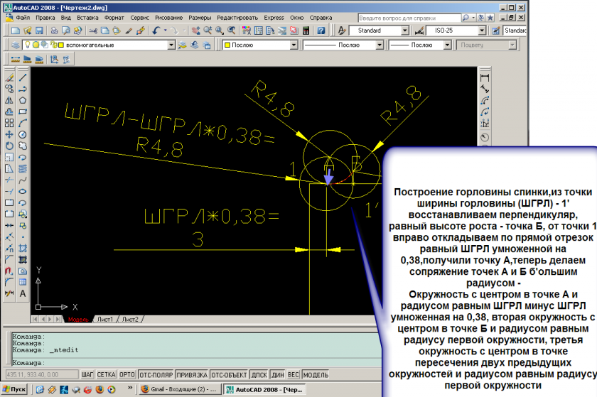Select the Polygon drawing tool
The width and height of the screenshot is (597, 397).
23,100
